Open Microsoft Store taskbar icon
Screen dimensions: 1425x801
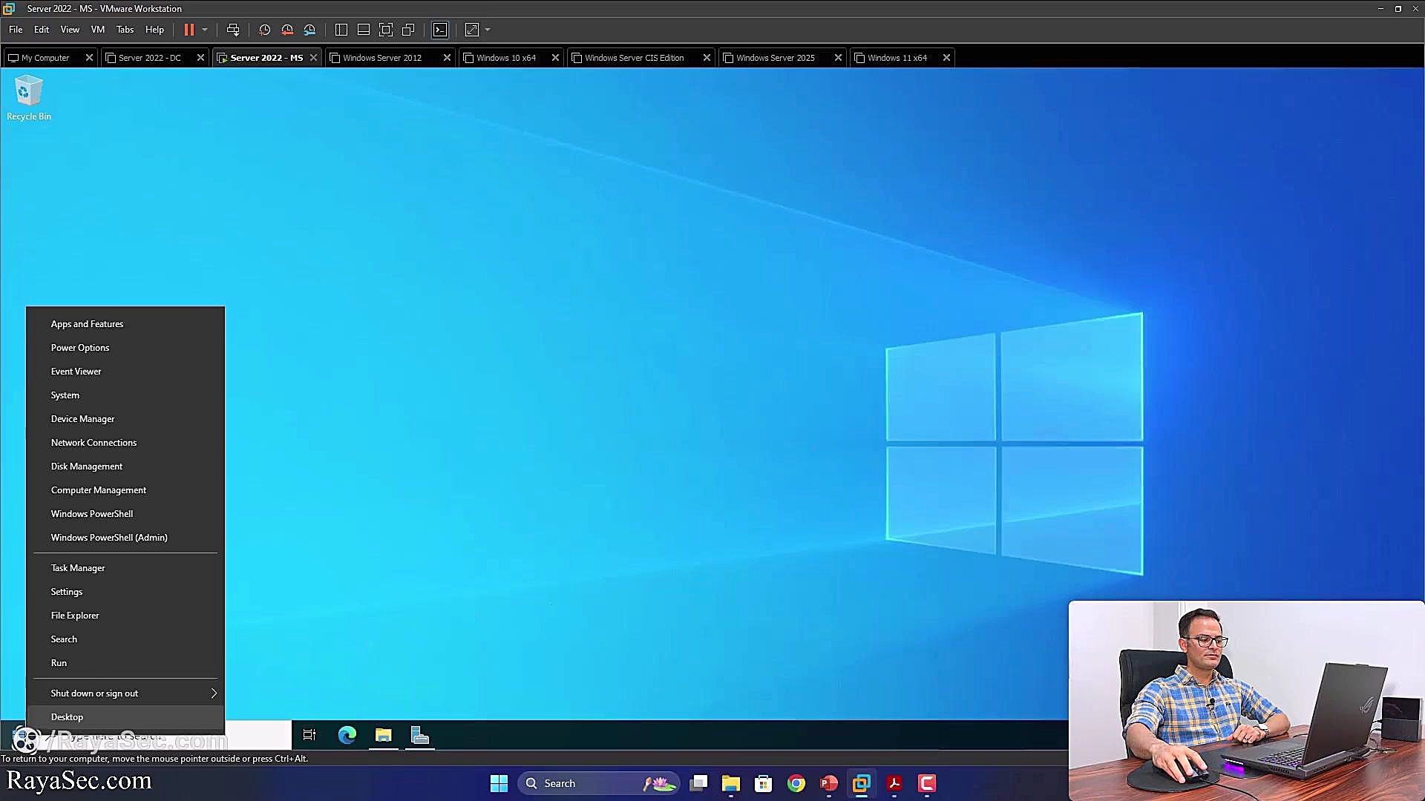(763, 783)
